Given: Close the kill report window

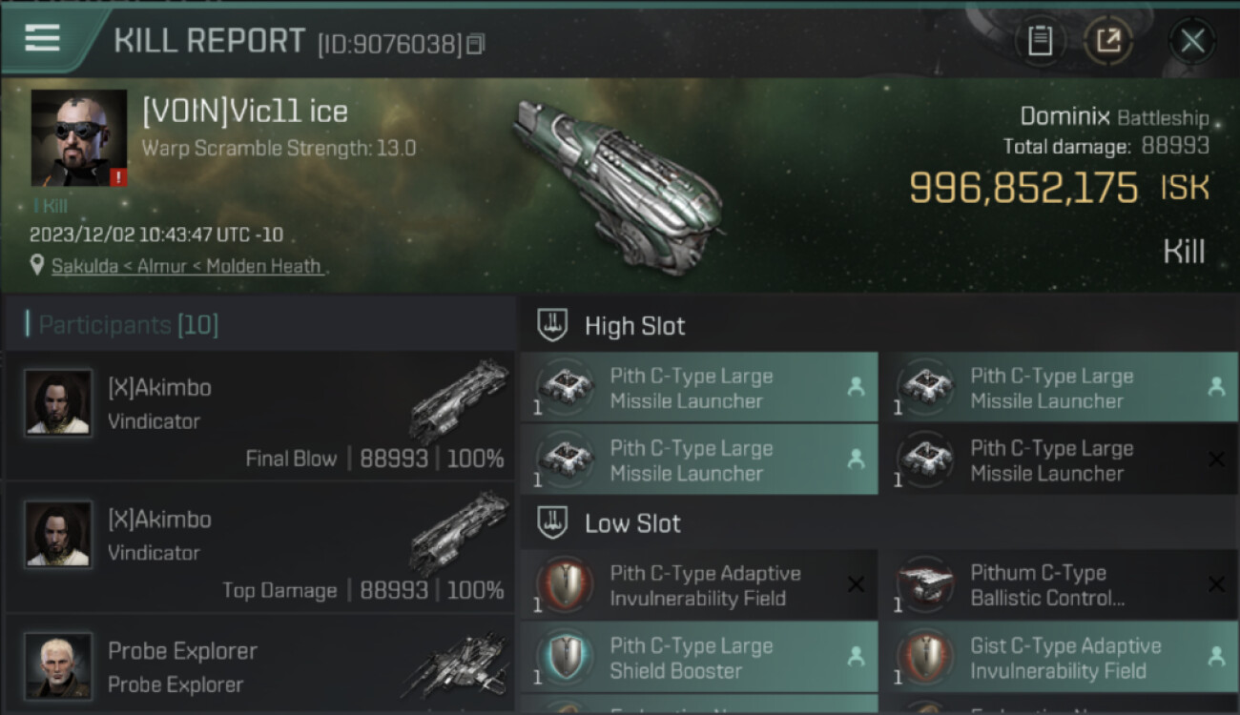Looking at the screenshot, I should tap(1192, 40).
